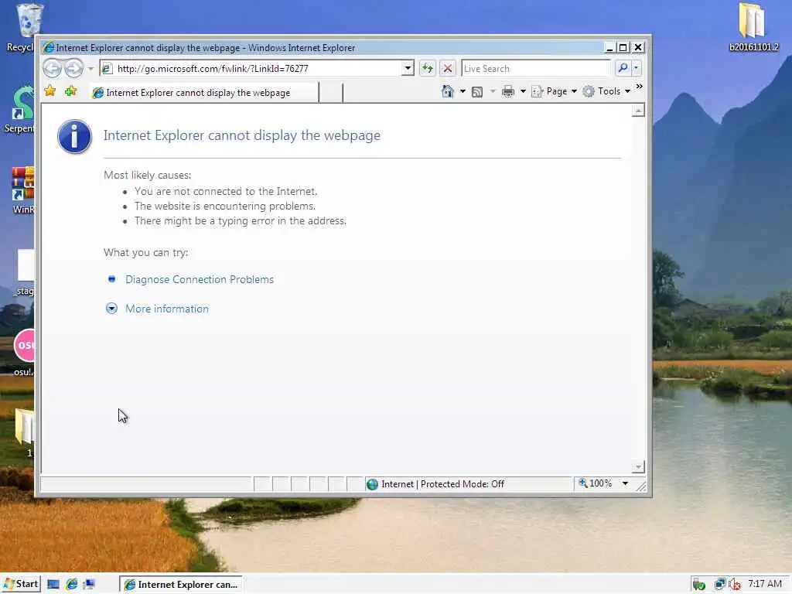Click the zoom magnifier 100% button
Screen dimensions: 792x594
[596, 483]
